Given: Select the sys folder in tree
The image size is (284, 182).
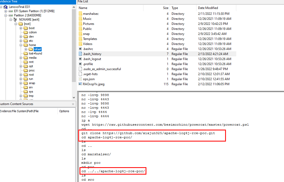Looking at the screenshot, I should 31,92.
